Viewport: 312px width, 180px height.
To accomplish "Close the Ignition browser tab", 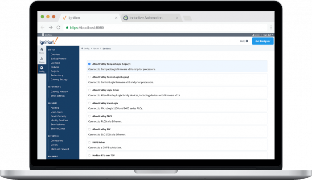I will pyautogui.click(x=116, y=18).
